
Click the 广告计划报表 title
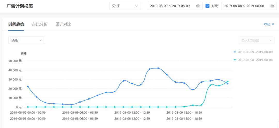[x=20, y=6]
